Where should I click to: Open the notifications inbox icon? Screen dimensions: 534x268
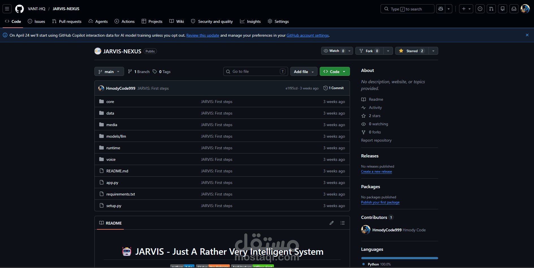pyautogui.click(x=514, y=9)
